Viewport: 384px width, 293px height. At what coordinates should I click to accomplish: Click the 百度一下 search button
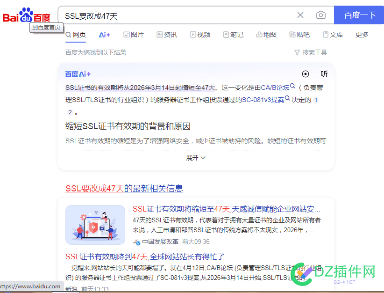tap(359, 15)
